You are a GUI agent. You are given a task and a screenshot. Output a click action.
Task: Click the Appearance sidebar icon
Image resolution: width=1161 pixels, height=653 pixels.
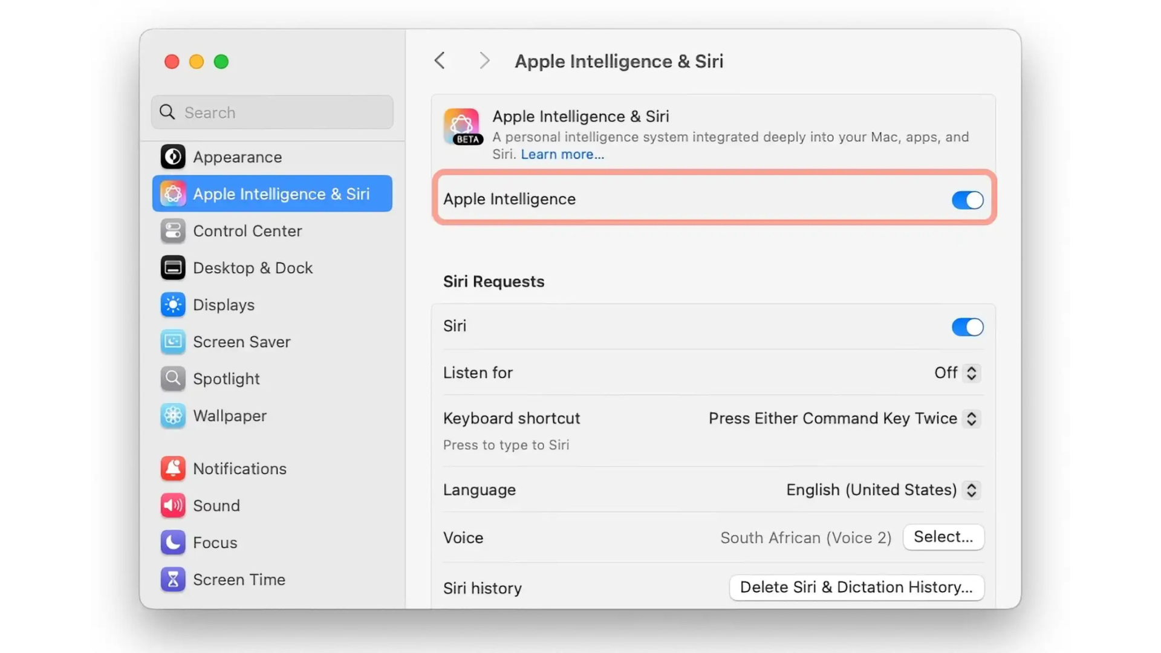tap(173, 157)
